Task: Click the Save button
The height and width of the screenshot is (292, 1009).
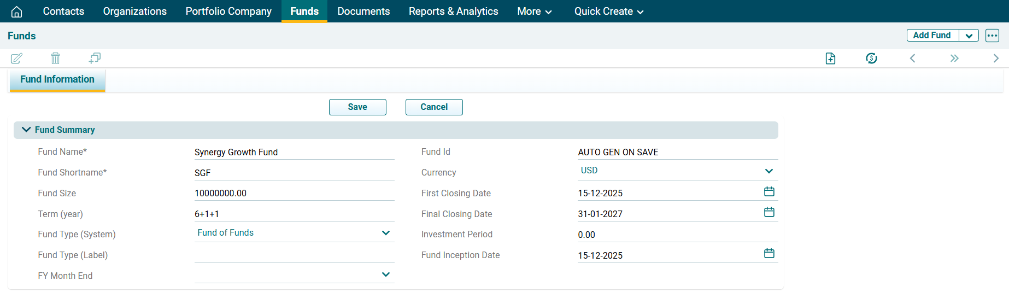Action: 357,107
